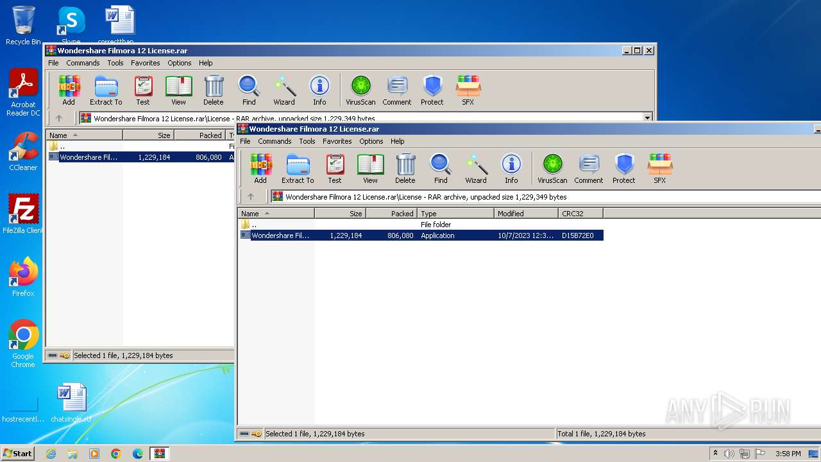Viewport: 821px width, 462px height.
Task: Show hidden system tray icons
Action: click(x=715, y=453)
